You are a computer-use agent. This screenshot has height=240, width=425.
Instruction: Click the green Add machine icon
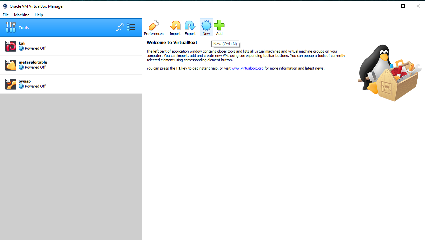click(219, 26)
